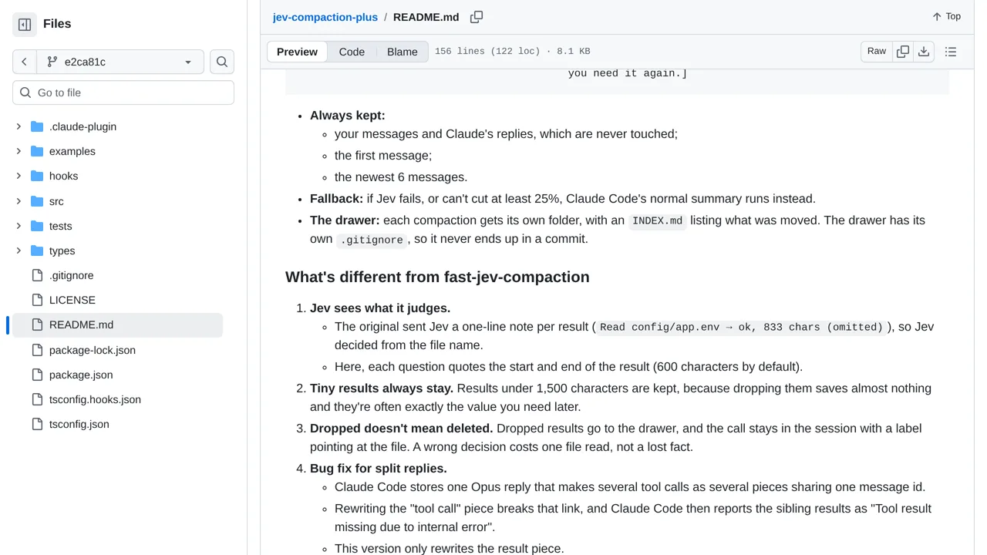Viewport: 987px width, 555px height.
Task: Expand the types folder chevron
Action: (x=19, y=251)
